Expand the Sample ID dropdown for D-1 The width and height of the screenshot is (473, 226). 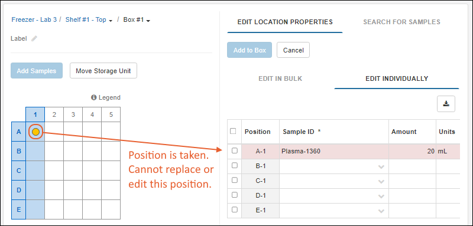(381, 196)
